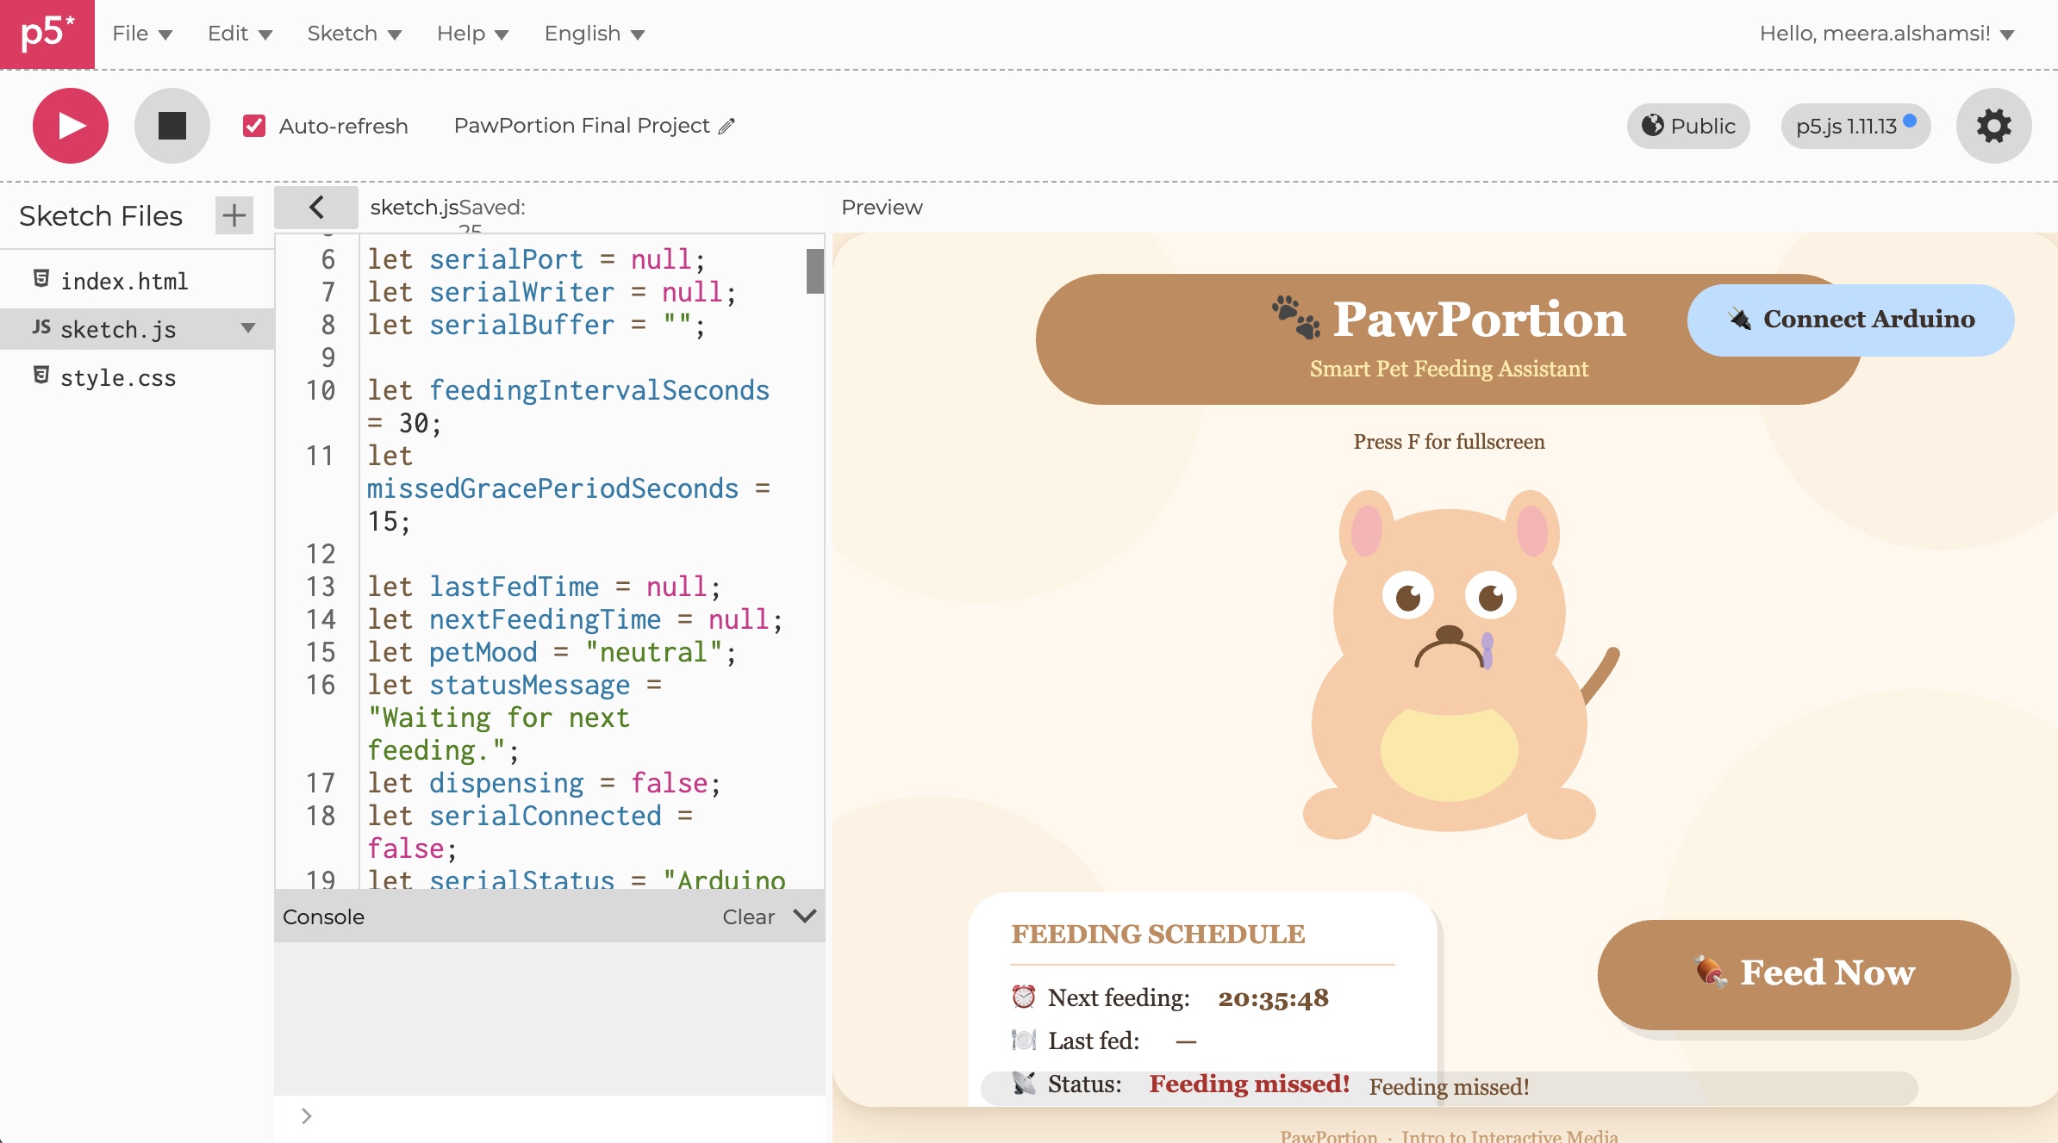Viewport: 2058px width, 1143px height.
Task: Click the code editor scrollbar thumb
Action: [x=814, y=271]
